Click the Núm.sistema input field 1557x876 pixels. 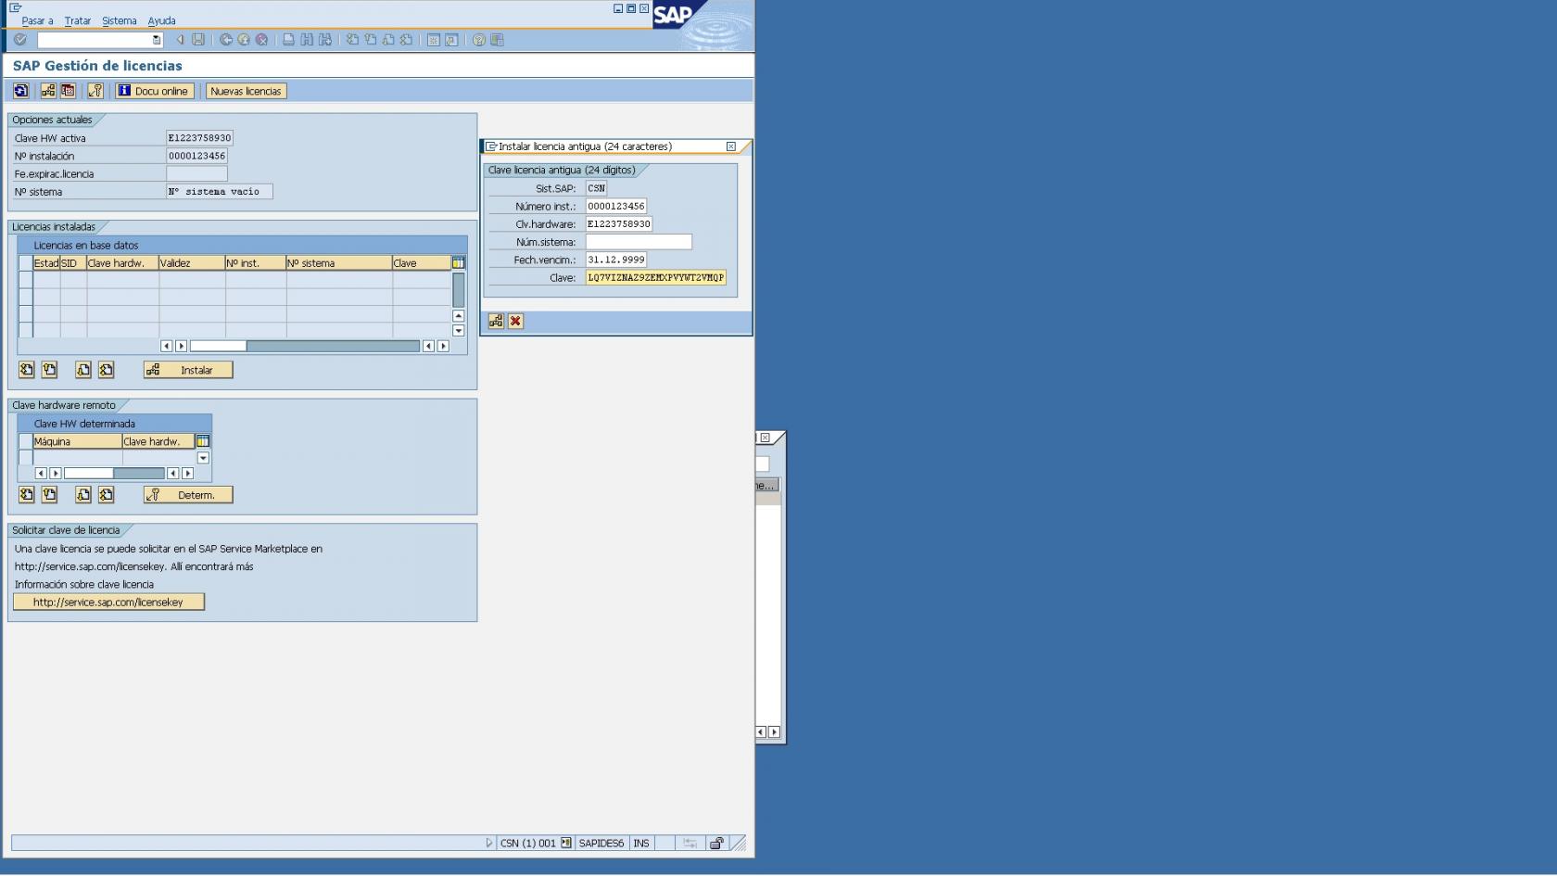pyautogui.click(x=639, y=242)
